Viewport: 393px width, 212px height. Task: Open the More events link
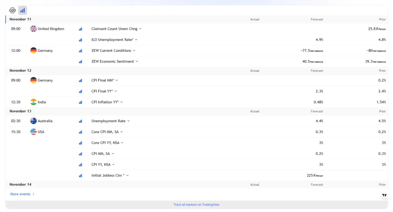click(22, 194)
